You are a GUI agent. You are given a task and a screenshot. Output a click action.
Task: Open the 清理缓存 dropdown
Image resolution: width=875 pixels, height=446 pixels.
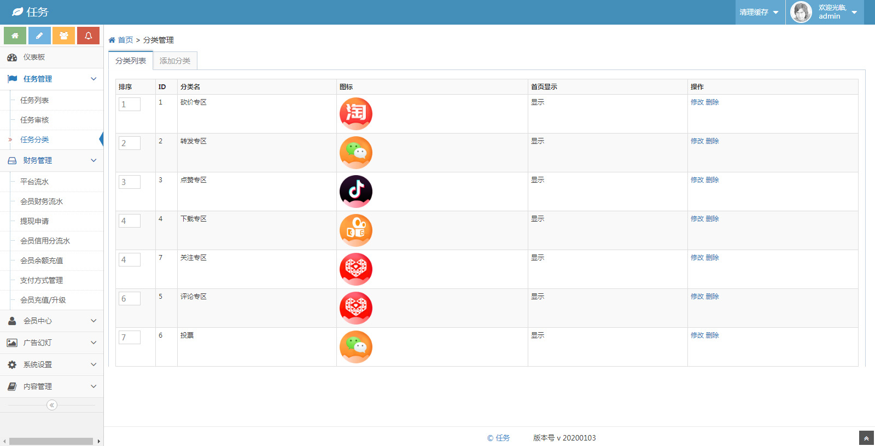coord(760,12)
